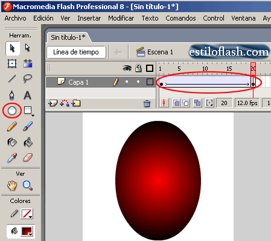Click the Línea de tiempo button

tap(76, 52)
